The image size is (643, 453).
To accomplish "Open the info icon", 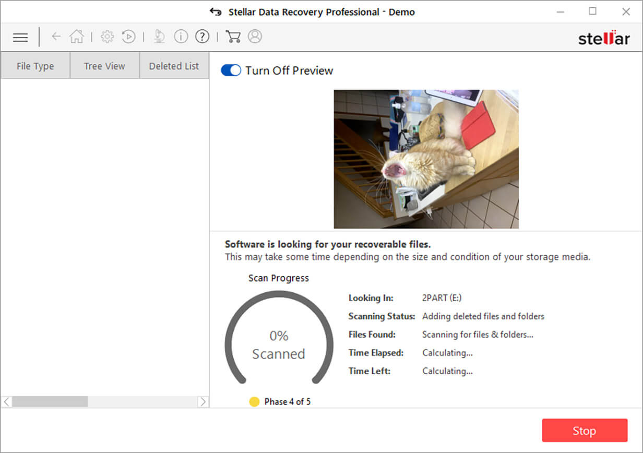I will point(181,37).
